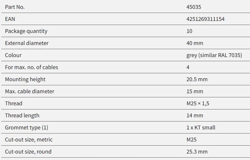
Task: Click the Colour value grey similar RAL 7035
Action: [214, 55]
